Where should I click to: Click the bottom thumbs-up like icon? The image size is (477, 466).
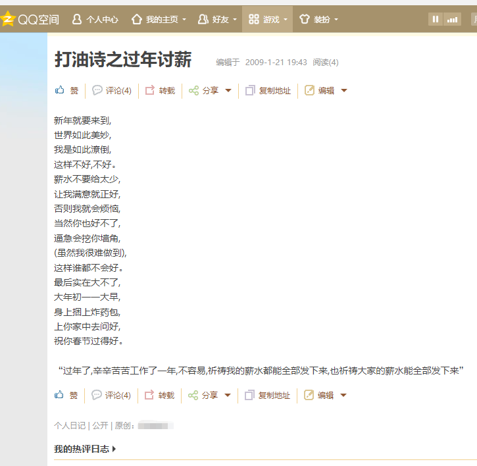click(x=60, y=395)
